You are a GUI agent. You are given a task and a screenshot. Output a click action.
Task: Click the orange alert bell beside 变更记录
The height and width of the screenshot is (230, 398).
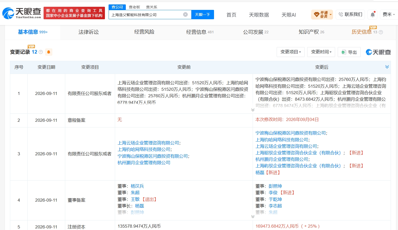click(x=49, y=52)
